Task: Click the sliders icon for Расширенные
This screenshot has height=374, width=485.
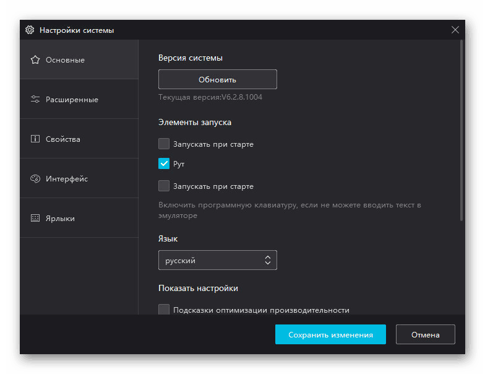Action: click(x=35, y=100)
